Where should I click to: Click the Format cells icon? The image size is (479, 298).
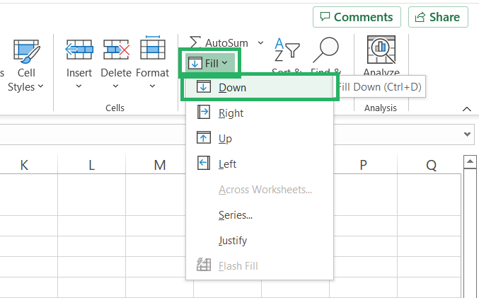coord(153,50)
